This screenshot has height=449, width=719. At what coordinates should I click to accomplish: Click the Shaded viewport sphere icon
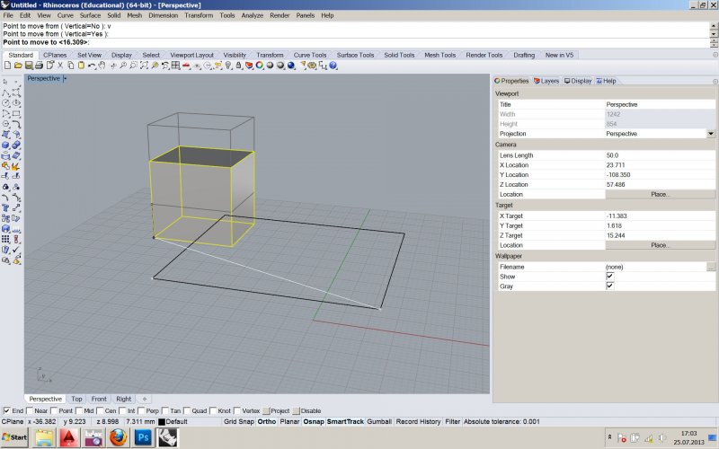(269, 66)
